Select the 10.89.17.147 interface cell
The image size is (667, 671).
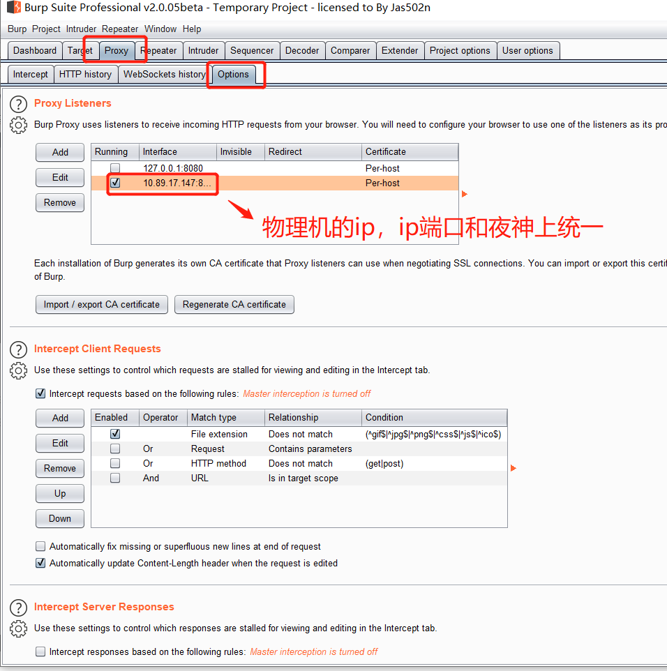(177, 183)
